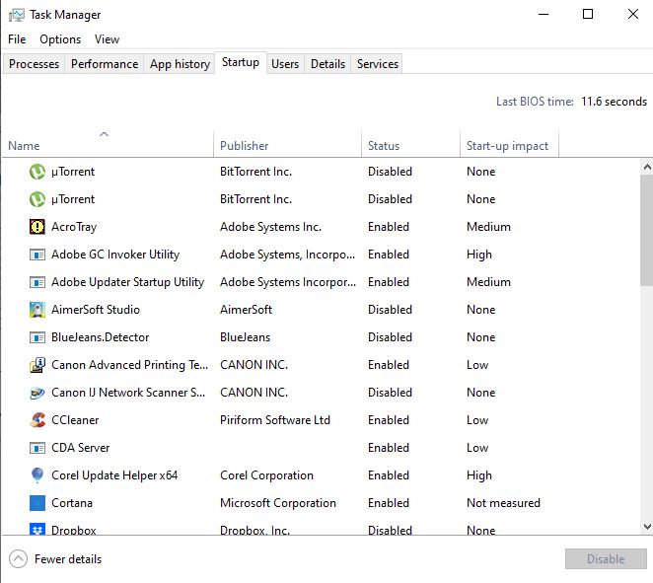Viewport: 653px width, 583px height.
Task: Click Corel Corporation publisher cell
Action: [266, 475]
